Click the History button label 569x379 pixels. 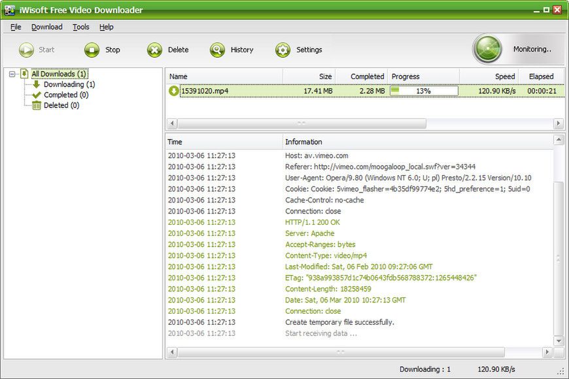tap(242, 50)
